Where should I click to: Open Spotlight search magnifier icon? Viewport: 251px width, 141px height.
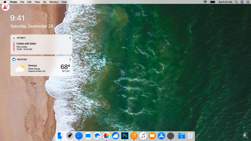click(236, 2)
